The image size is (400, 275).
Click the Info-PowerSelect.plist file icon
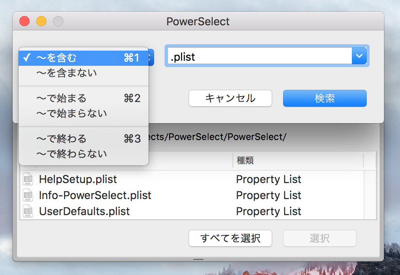pos(28,195)
